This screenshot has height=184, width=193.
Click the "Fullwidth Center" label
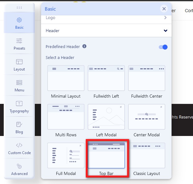(x=147, y=96)
